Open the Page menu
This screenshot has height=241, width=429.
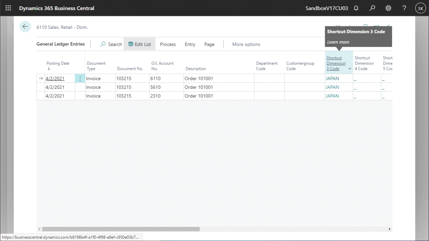click(209, 44)
